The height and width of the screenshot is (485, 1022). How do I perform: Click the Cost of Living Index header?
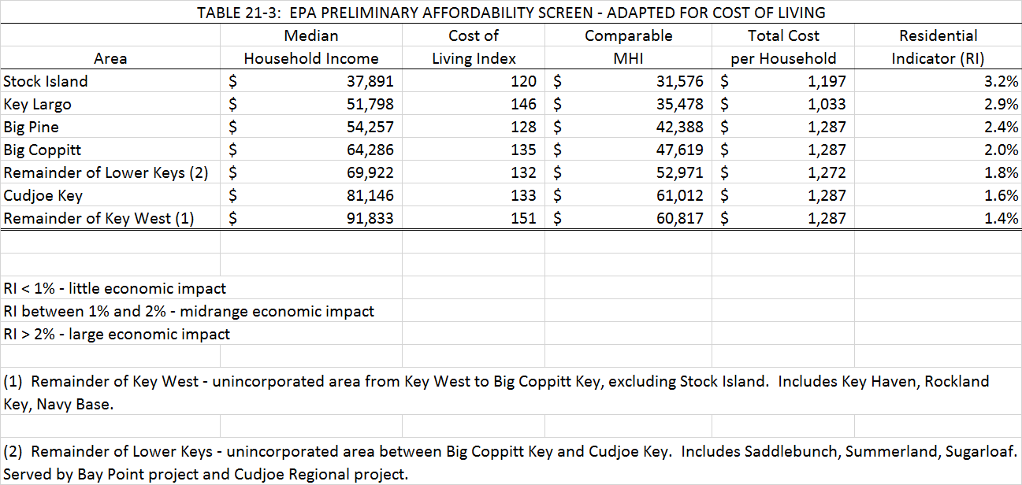(x=474, y=47)
